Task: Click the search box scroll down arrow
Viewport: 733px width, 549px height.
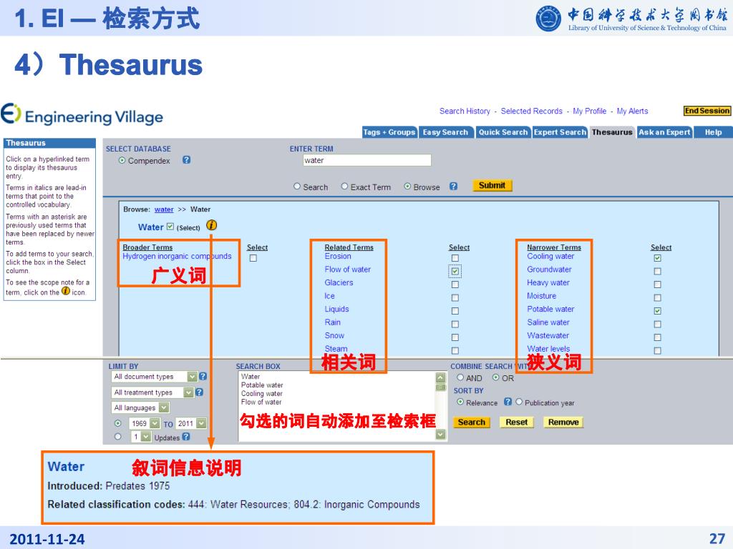Action: pos(440,434)
